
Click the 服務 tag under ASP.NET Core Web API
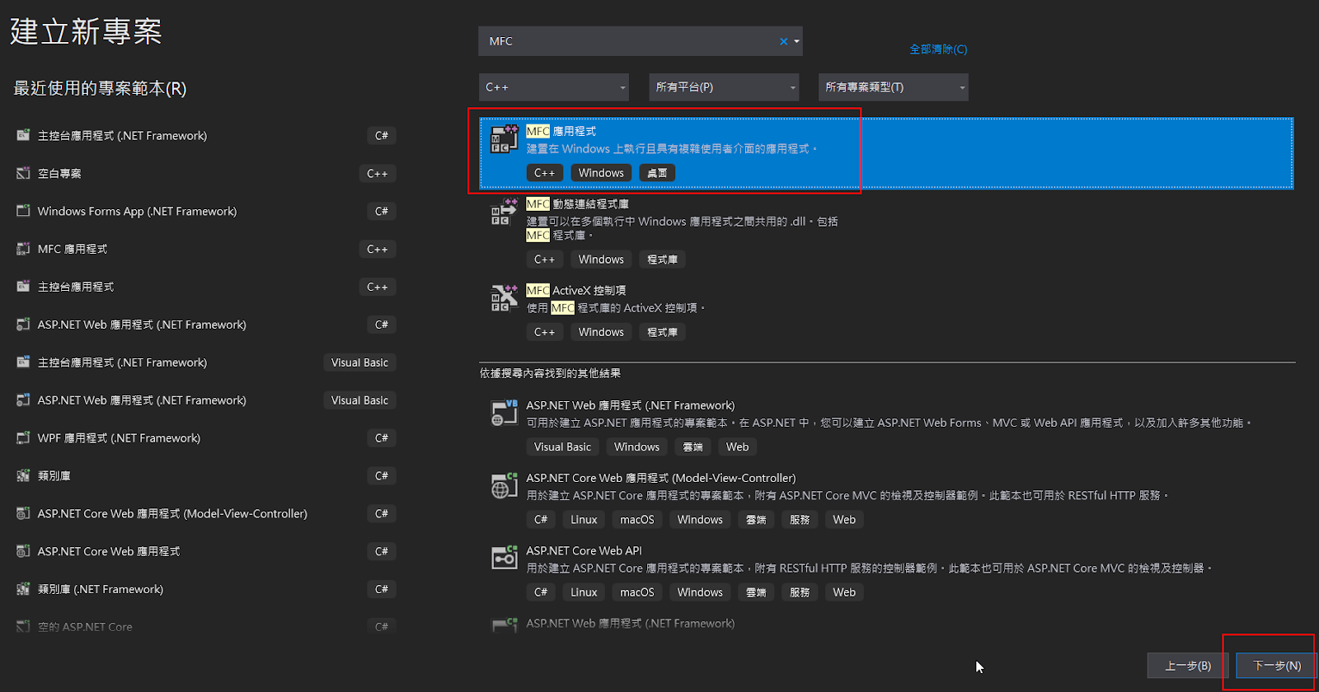tap(800, 592)
